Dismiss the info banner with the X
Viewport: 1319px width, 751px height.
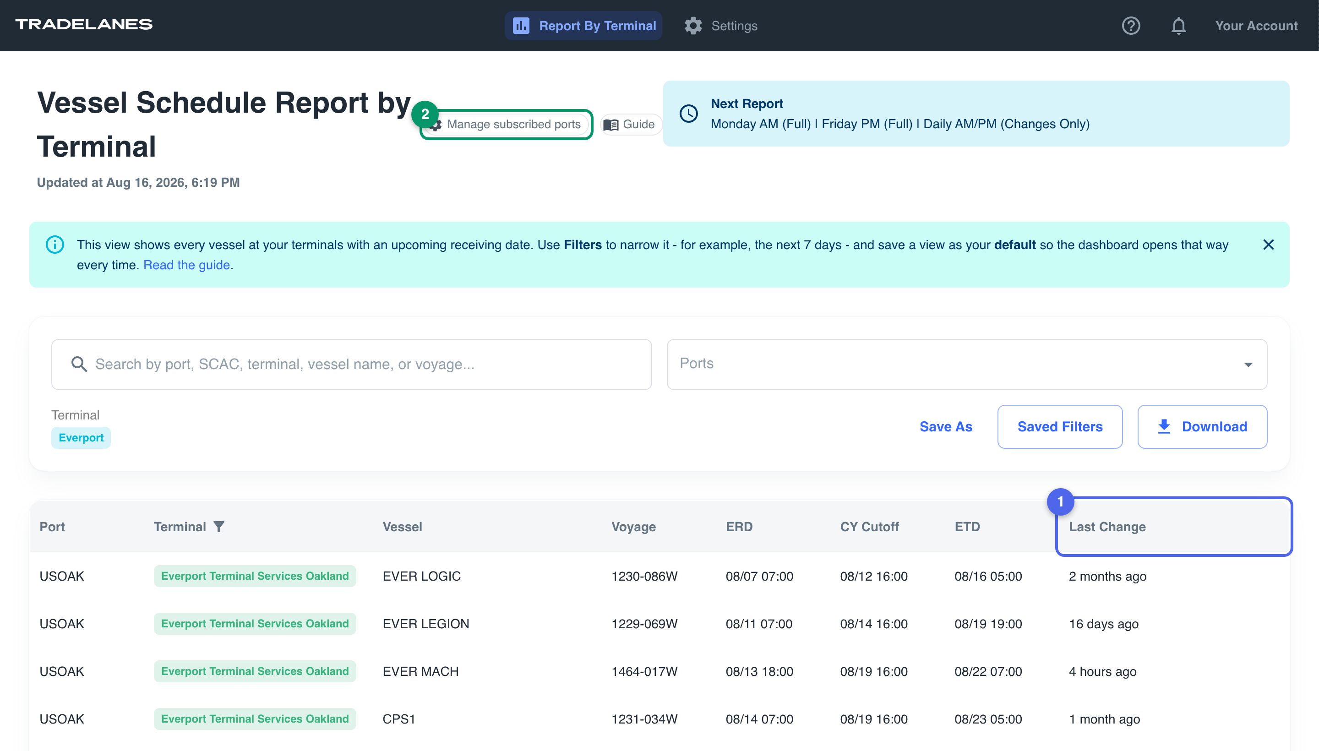point(1268,245)
